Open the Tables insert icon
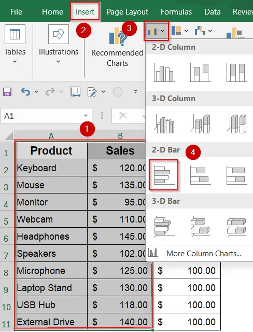Viewport: 253px width, 332px height. 15,34
